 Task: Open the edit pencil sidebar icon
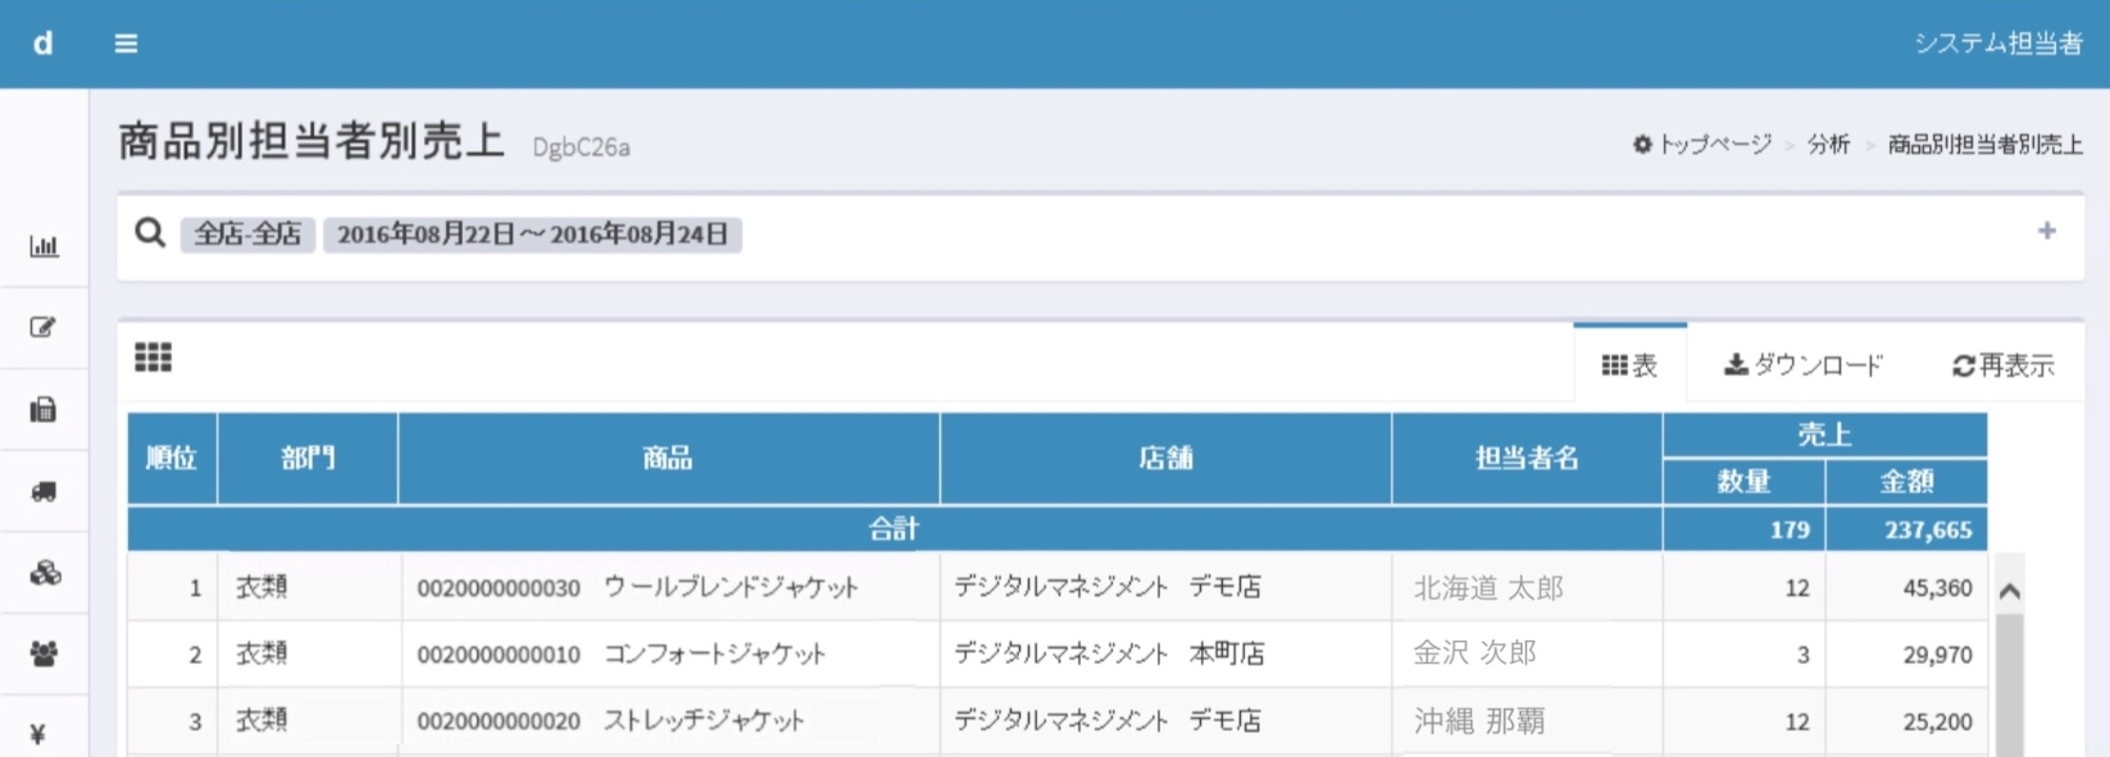click(x=44, y=327)
